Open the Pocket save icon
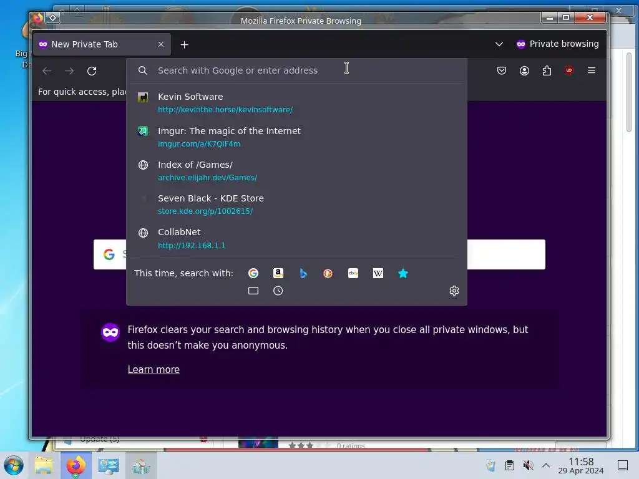Screen dimensions: 639x479 [502, 70]
